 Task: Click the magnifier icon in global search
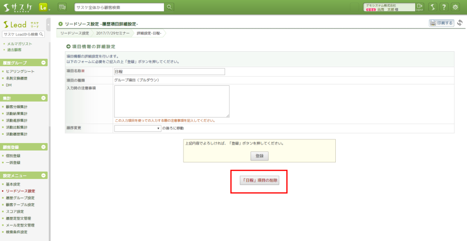[169, 7]
